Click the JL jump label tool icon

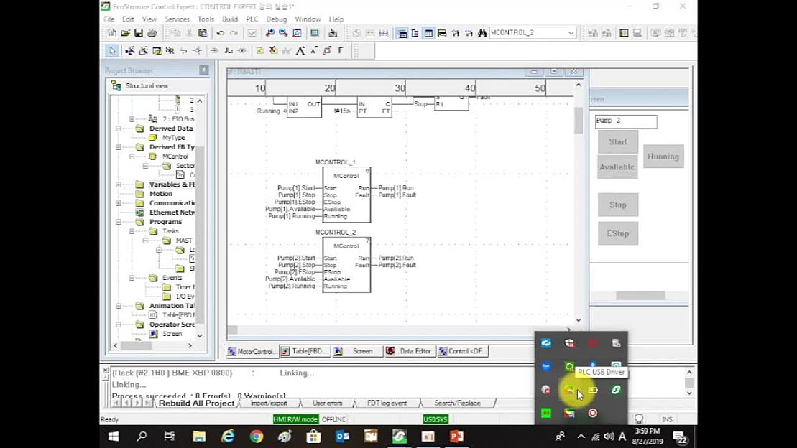pyautogui.click(x=229, y=51)
